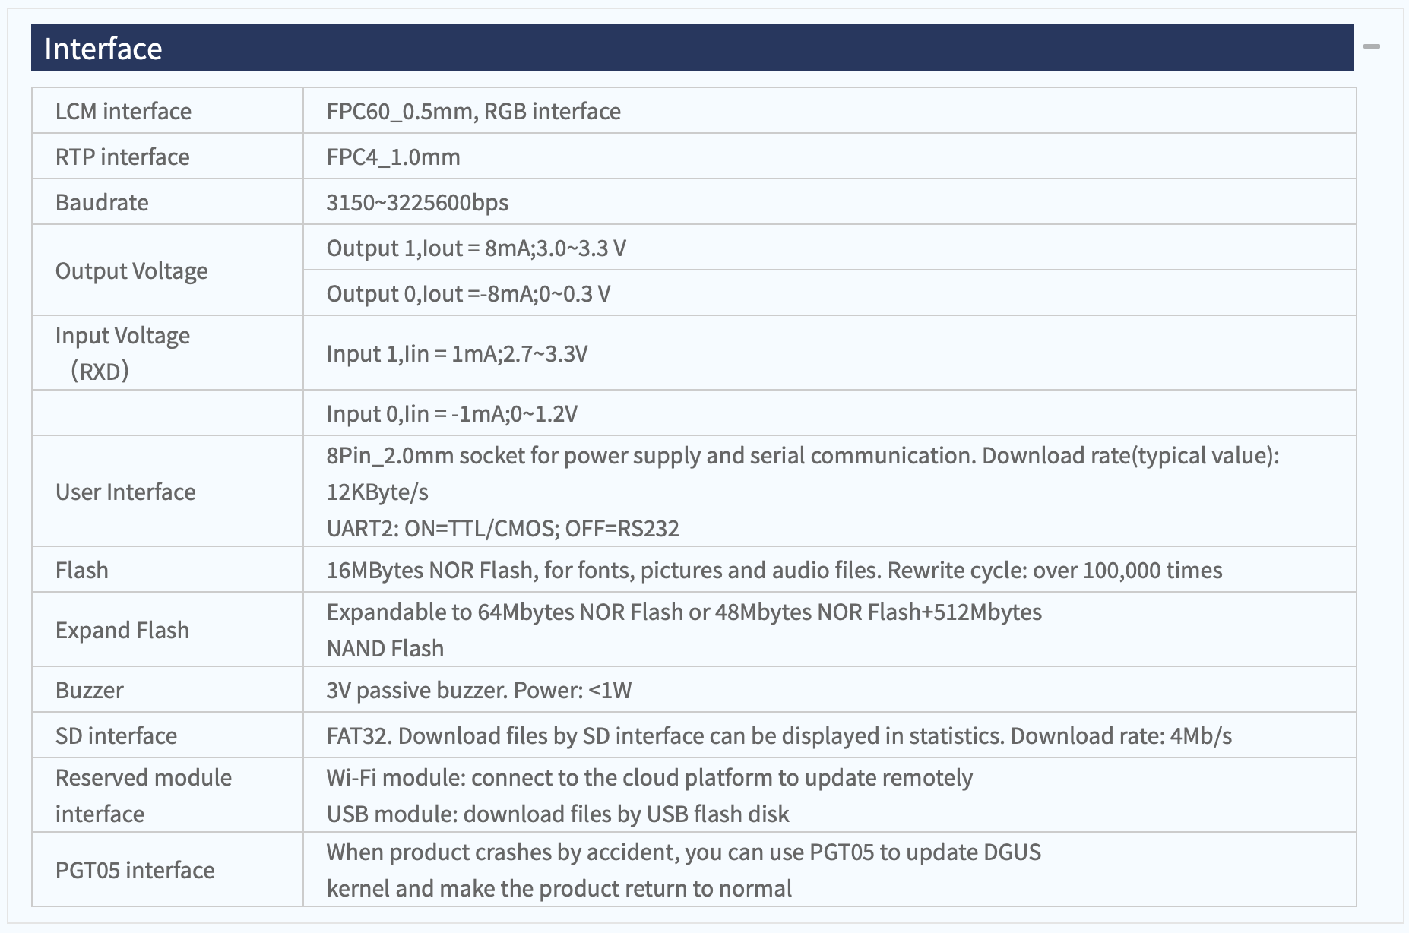The image size is (1409, 933).
Task: Click the '3150~3225600bps' value
Action: tap(417, 203)
